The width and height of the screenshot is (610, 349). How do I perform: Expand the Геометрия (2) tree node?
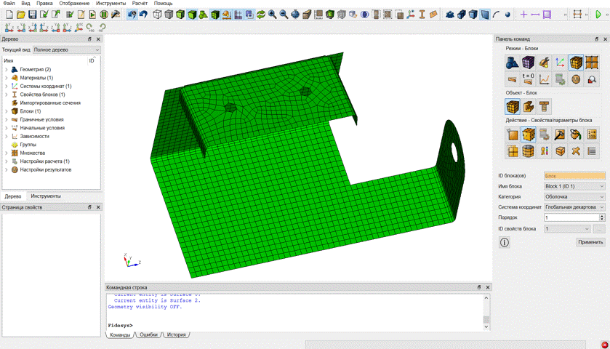click(7, 70)
